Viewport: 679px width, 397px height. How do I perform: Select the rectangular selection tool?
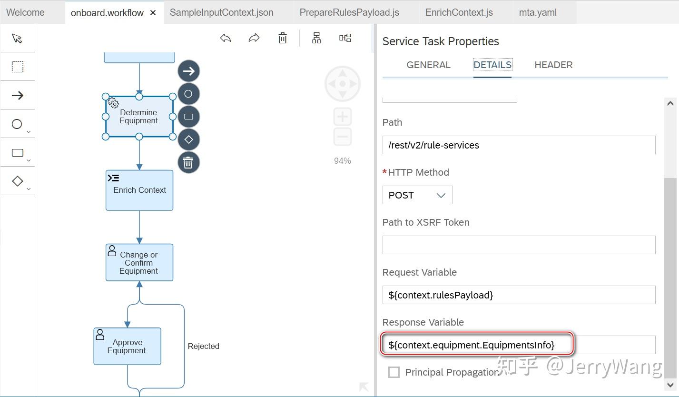18,67
